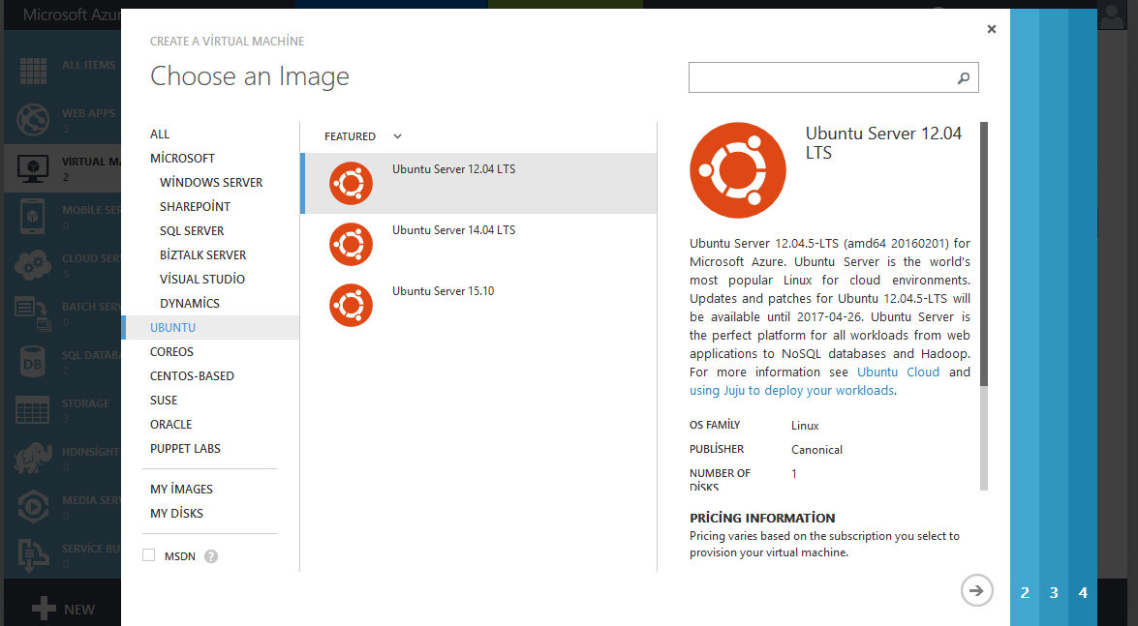Select the SUSE category
This screenshot has width=1138, height=626.
coord(164,401)
